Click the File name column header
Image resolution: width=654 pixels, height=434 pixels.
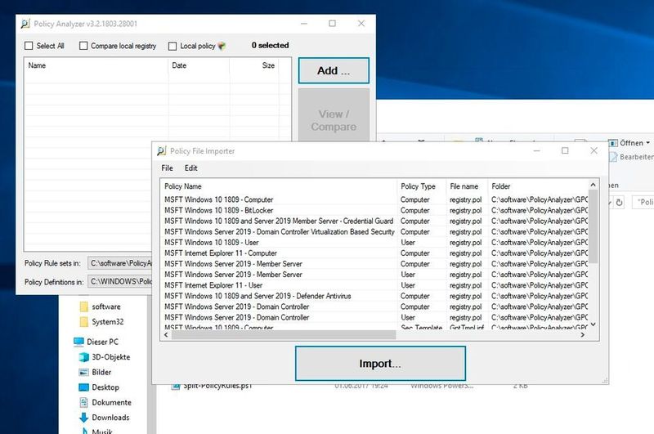coord(467,186)
